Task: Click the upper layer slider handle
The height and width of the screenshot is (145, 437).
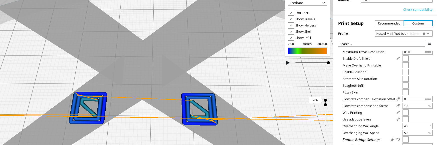Action: (x=325, y=100)
